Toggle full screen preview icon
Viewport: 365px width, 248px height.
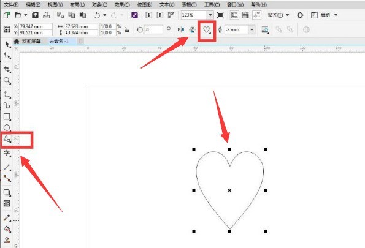(220, 15)
